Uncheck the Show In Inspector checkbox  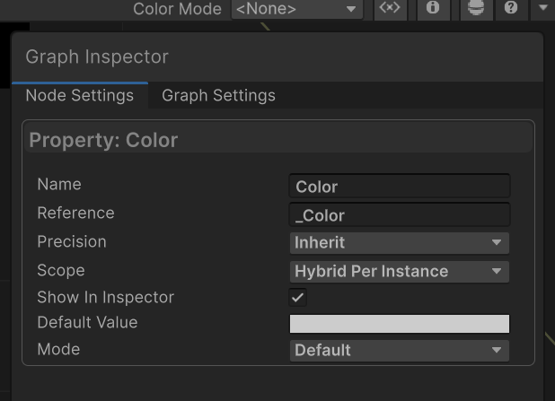tap(297, 298)
